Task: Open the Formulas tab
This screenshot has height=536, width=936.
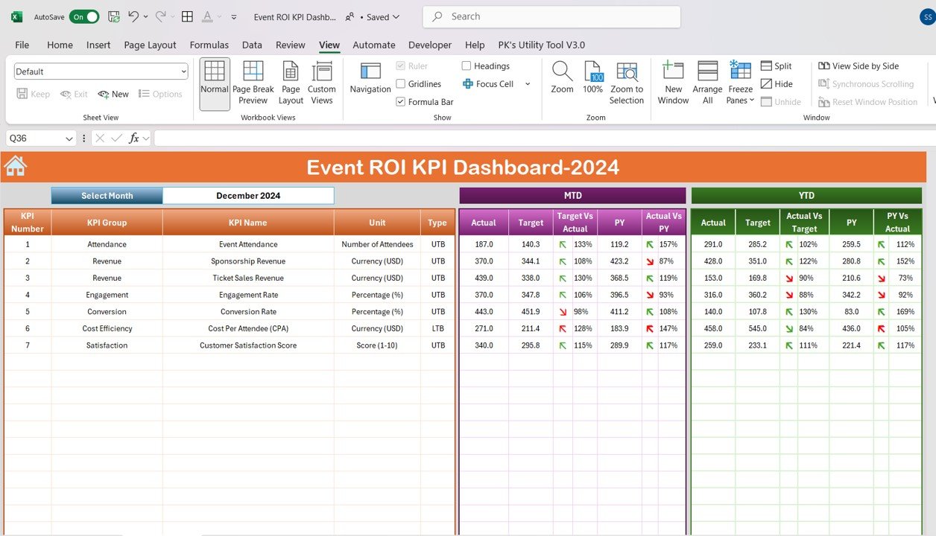Action: [209, 45]
